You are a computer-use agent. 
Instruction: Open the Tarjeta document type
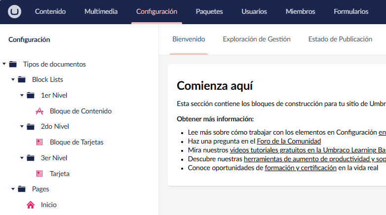click(x=60, y=174)
